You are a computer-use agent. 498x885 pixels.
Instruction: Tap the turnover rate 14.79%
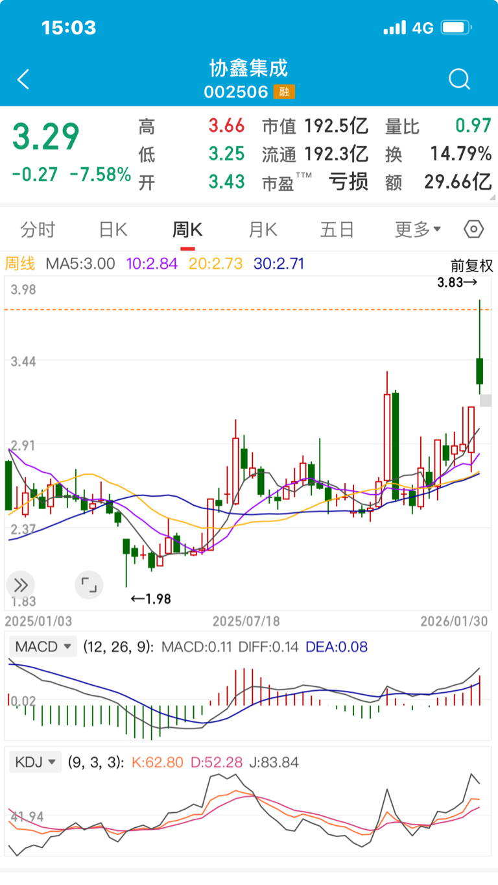click(x=461, y=154)
